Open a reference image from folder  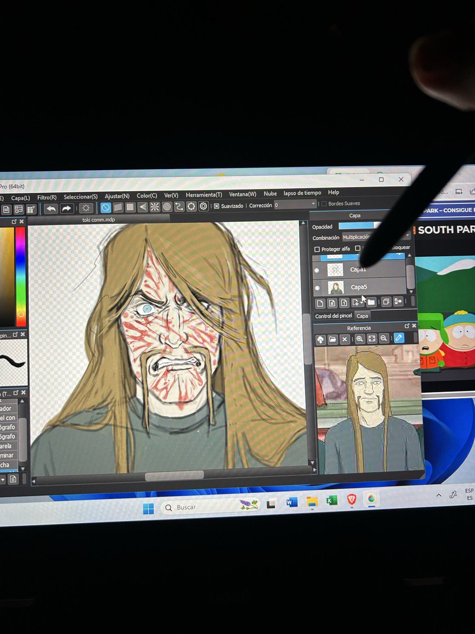(x=332, y=339)
